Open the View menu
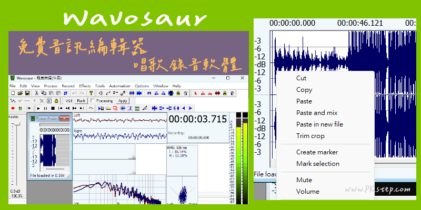The image size is (421, 210). tap(35, 86)
